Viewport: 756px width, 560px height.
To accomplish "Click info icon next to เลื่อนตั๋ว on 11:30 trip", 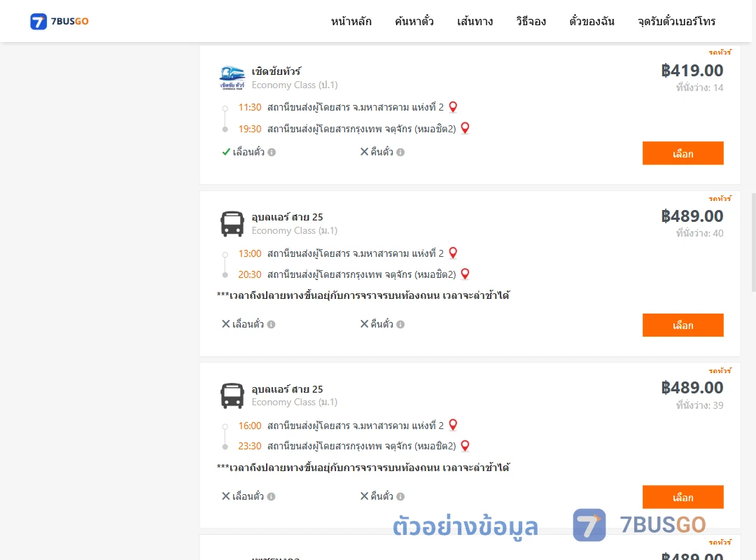I will tap(272, 153).
